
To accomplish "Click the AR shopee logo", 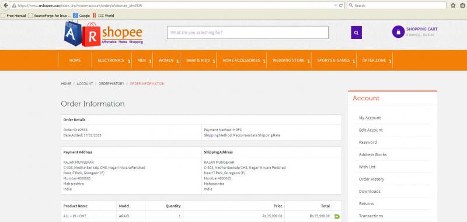I will pos(104,33).
